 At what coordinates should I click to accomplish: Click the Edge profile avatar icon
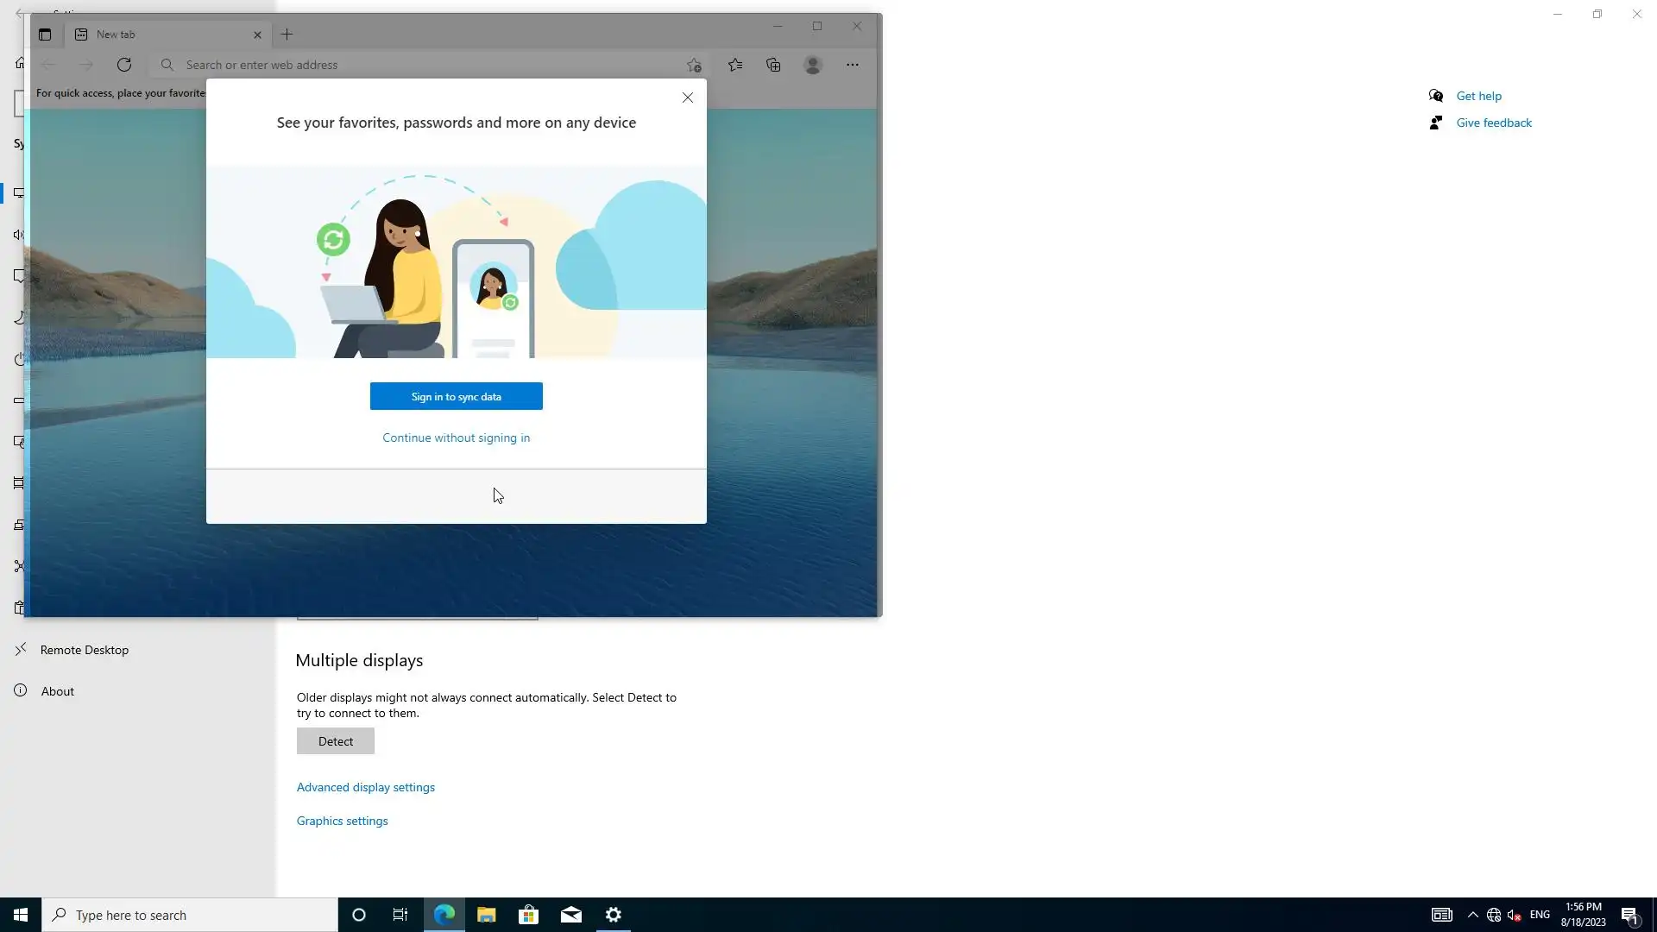812,65
